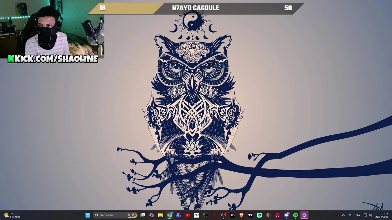Click the KICK.COM/SHAOLINE text
Viewport: 392px width, 220px height.
point(53,59)
